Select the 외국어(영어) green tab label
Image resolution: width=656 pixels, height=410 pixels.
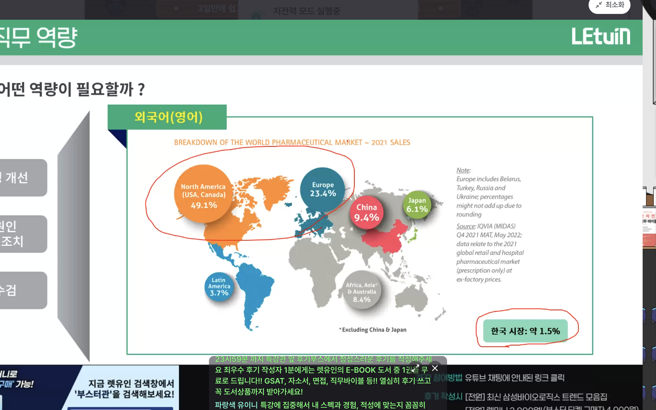click(168, 117)
